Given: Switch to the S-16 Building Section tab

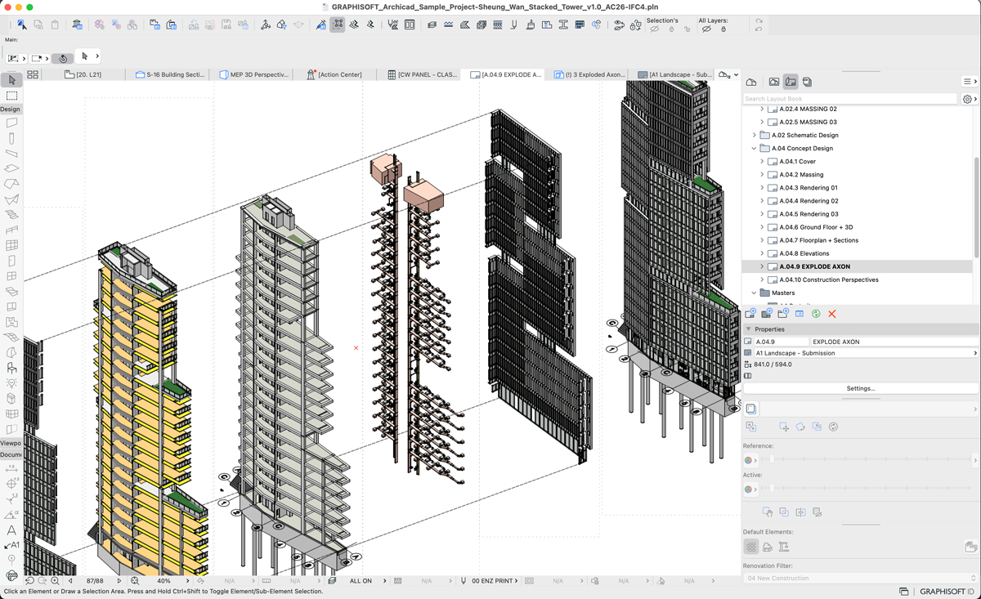Looking at the screenshot, I should pos(170,74).
